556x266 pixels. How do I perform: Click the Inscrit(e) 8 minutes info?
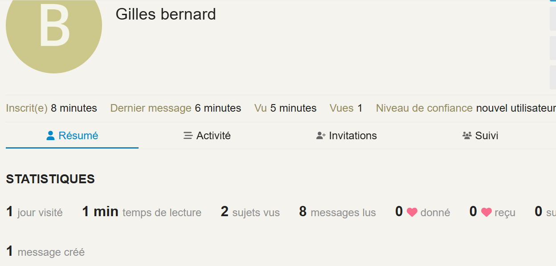coord(51,108)
